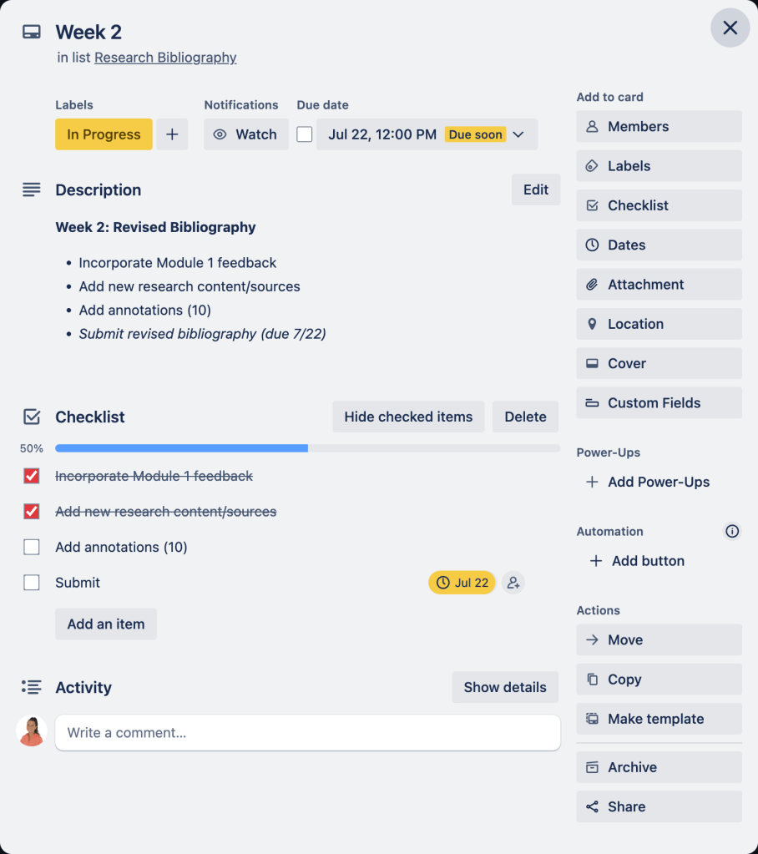Expand the due date dropdown chevron
Image resolution: width=758 pixels, height=854 pixels.
pos(518,134)
